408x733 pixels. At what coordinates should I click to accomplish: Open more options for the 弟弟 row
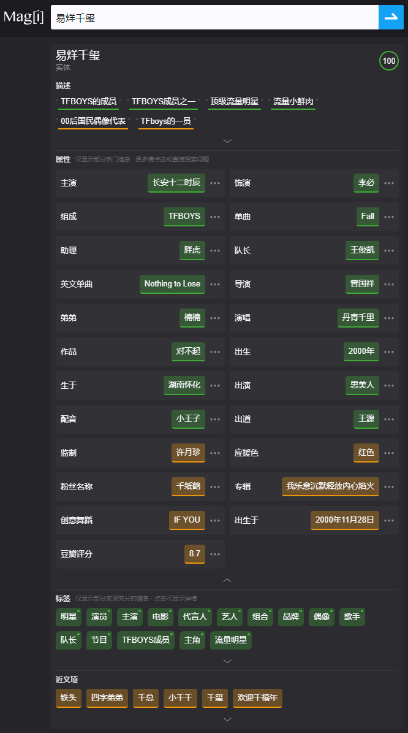tap(215, 318)
